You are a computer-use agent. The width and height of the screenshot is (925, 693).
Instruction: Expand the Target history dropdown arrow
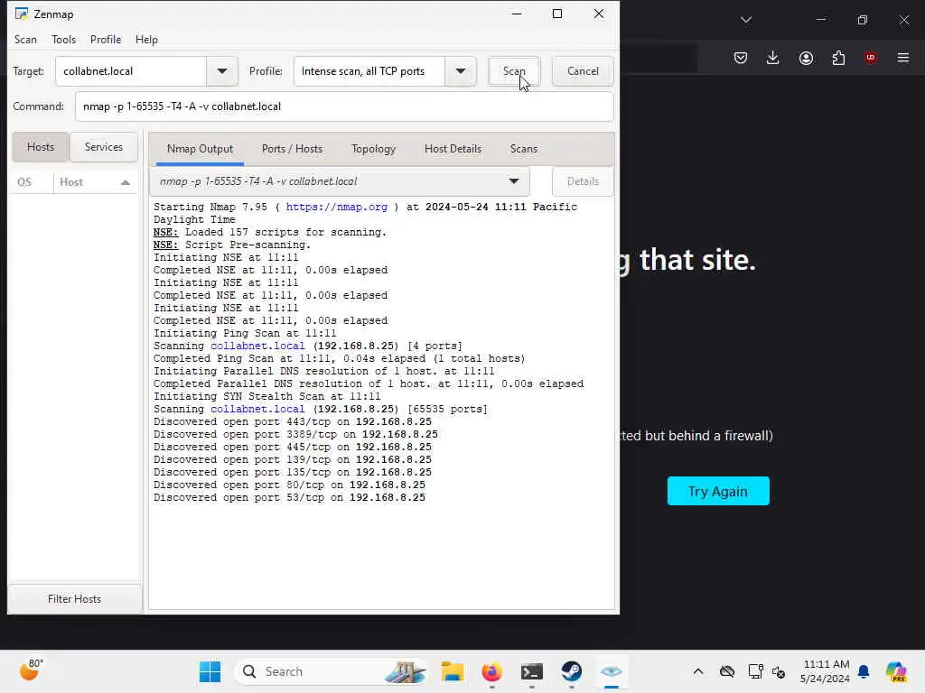tap(222, 71)
